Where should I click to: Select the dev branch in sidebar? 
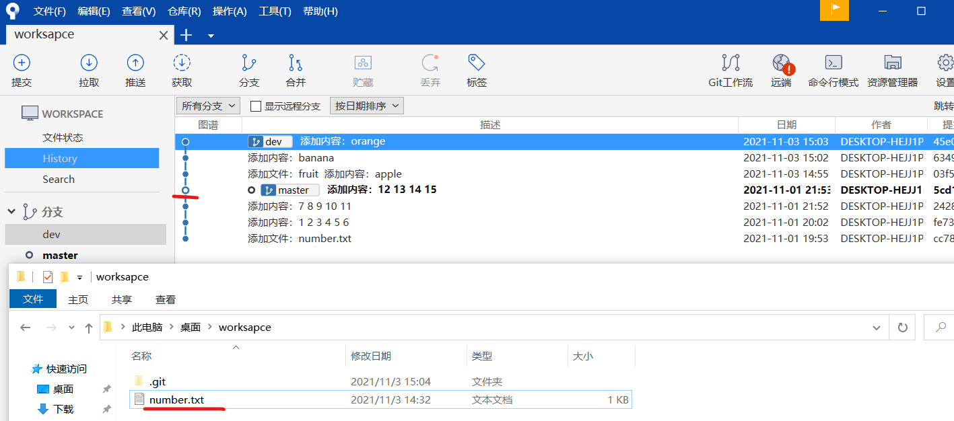tap(86, 234)
